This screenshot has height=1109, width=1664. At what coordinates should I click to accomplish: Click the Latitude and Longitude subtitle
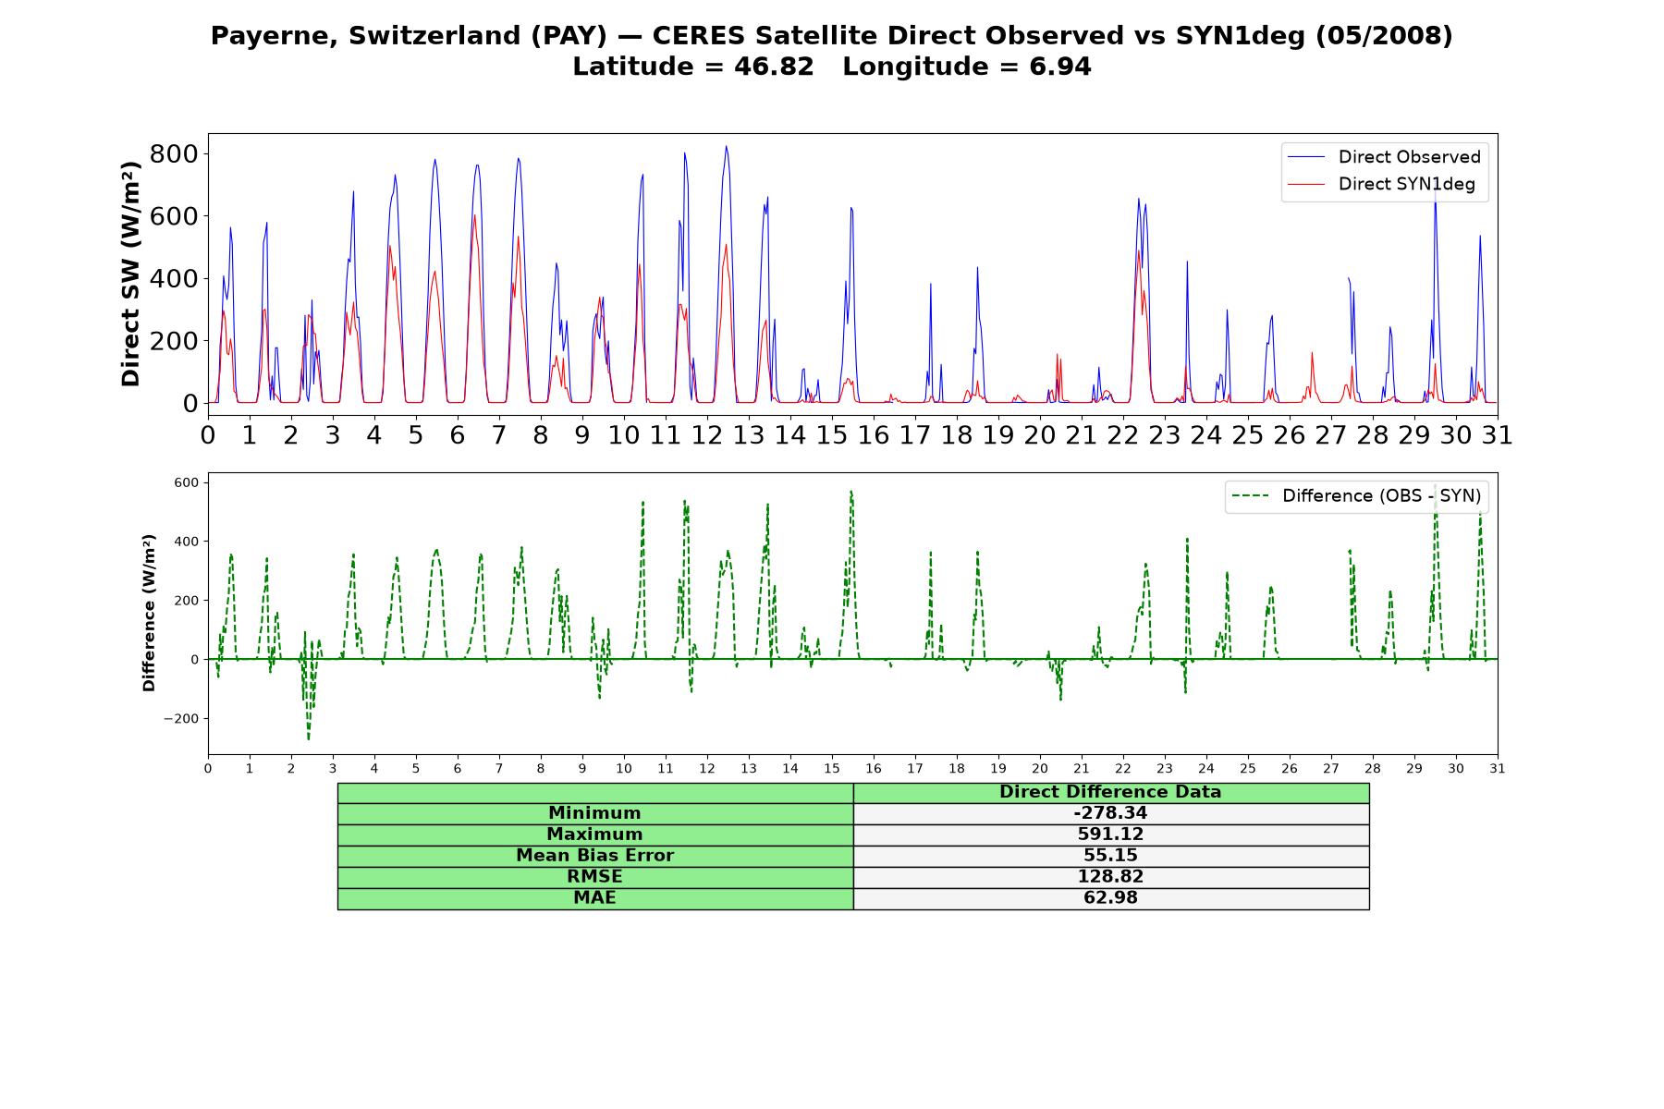(x=832, y=67)
